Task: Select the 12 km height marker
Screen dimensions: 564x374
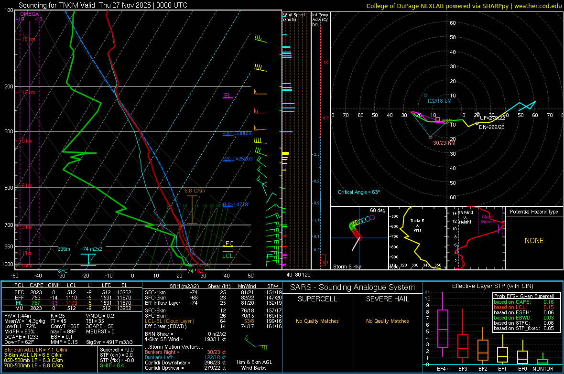Action: point(28,92)
